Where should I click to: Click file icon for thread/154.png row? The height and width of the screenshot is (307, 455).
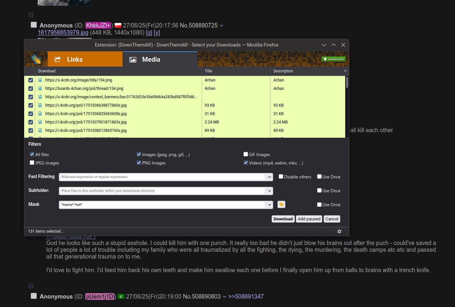40,88
